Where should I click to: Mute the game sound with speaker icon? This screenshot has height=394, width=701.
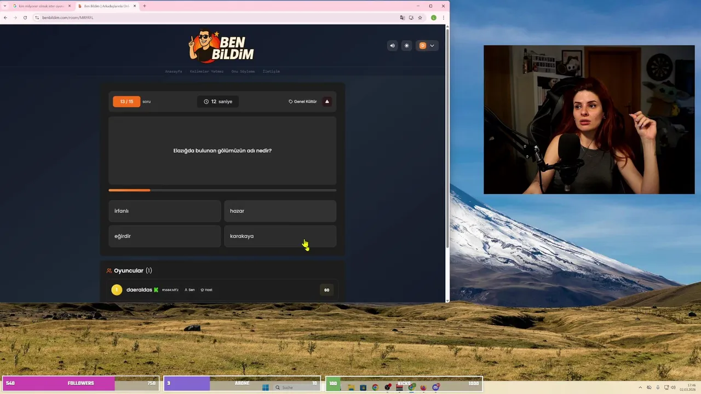pos(392,46)
